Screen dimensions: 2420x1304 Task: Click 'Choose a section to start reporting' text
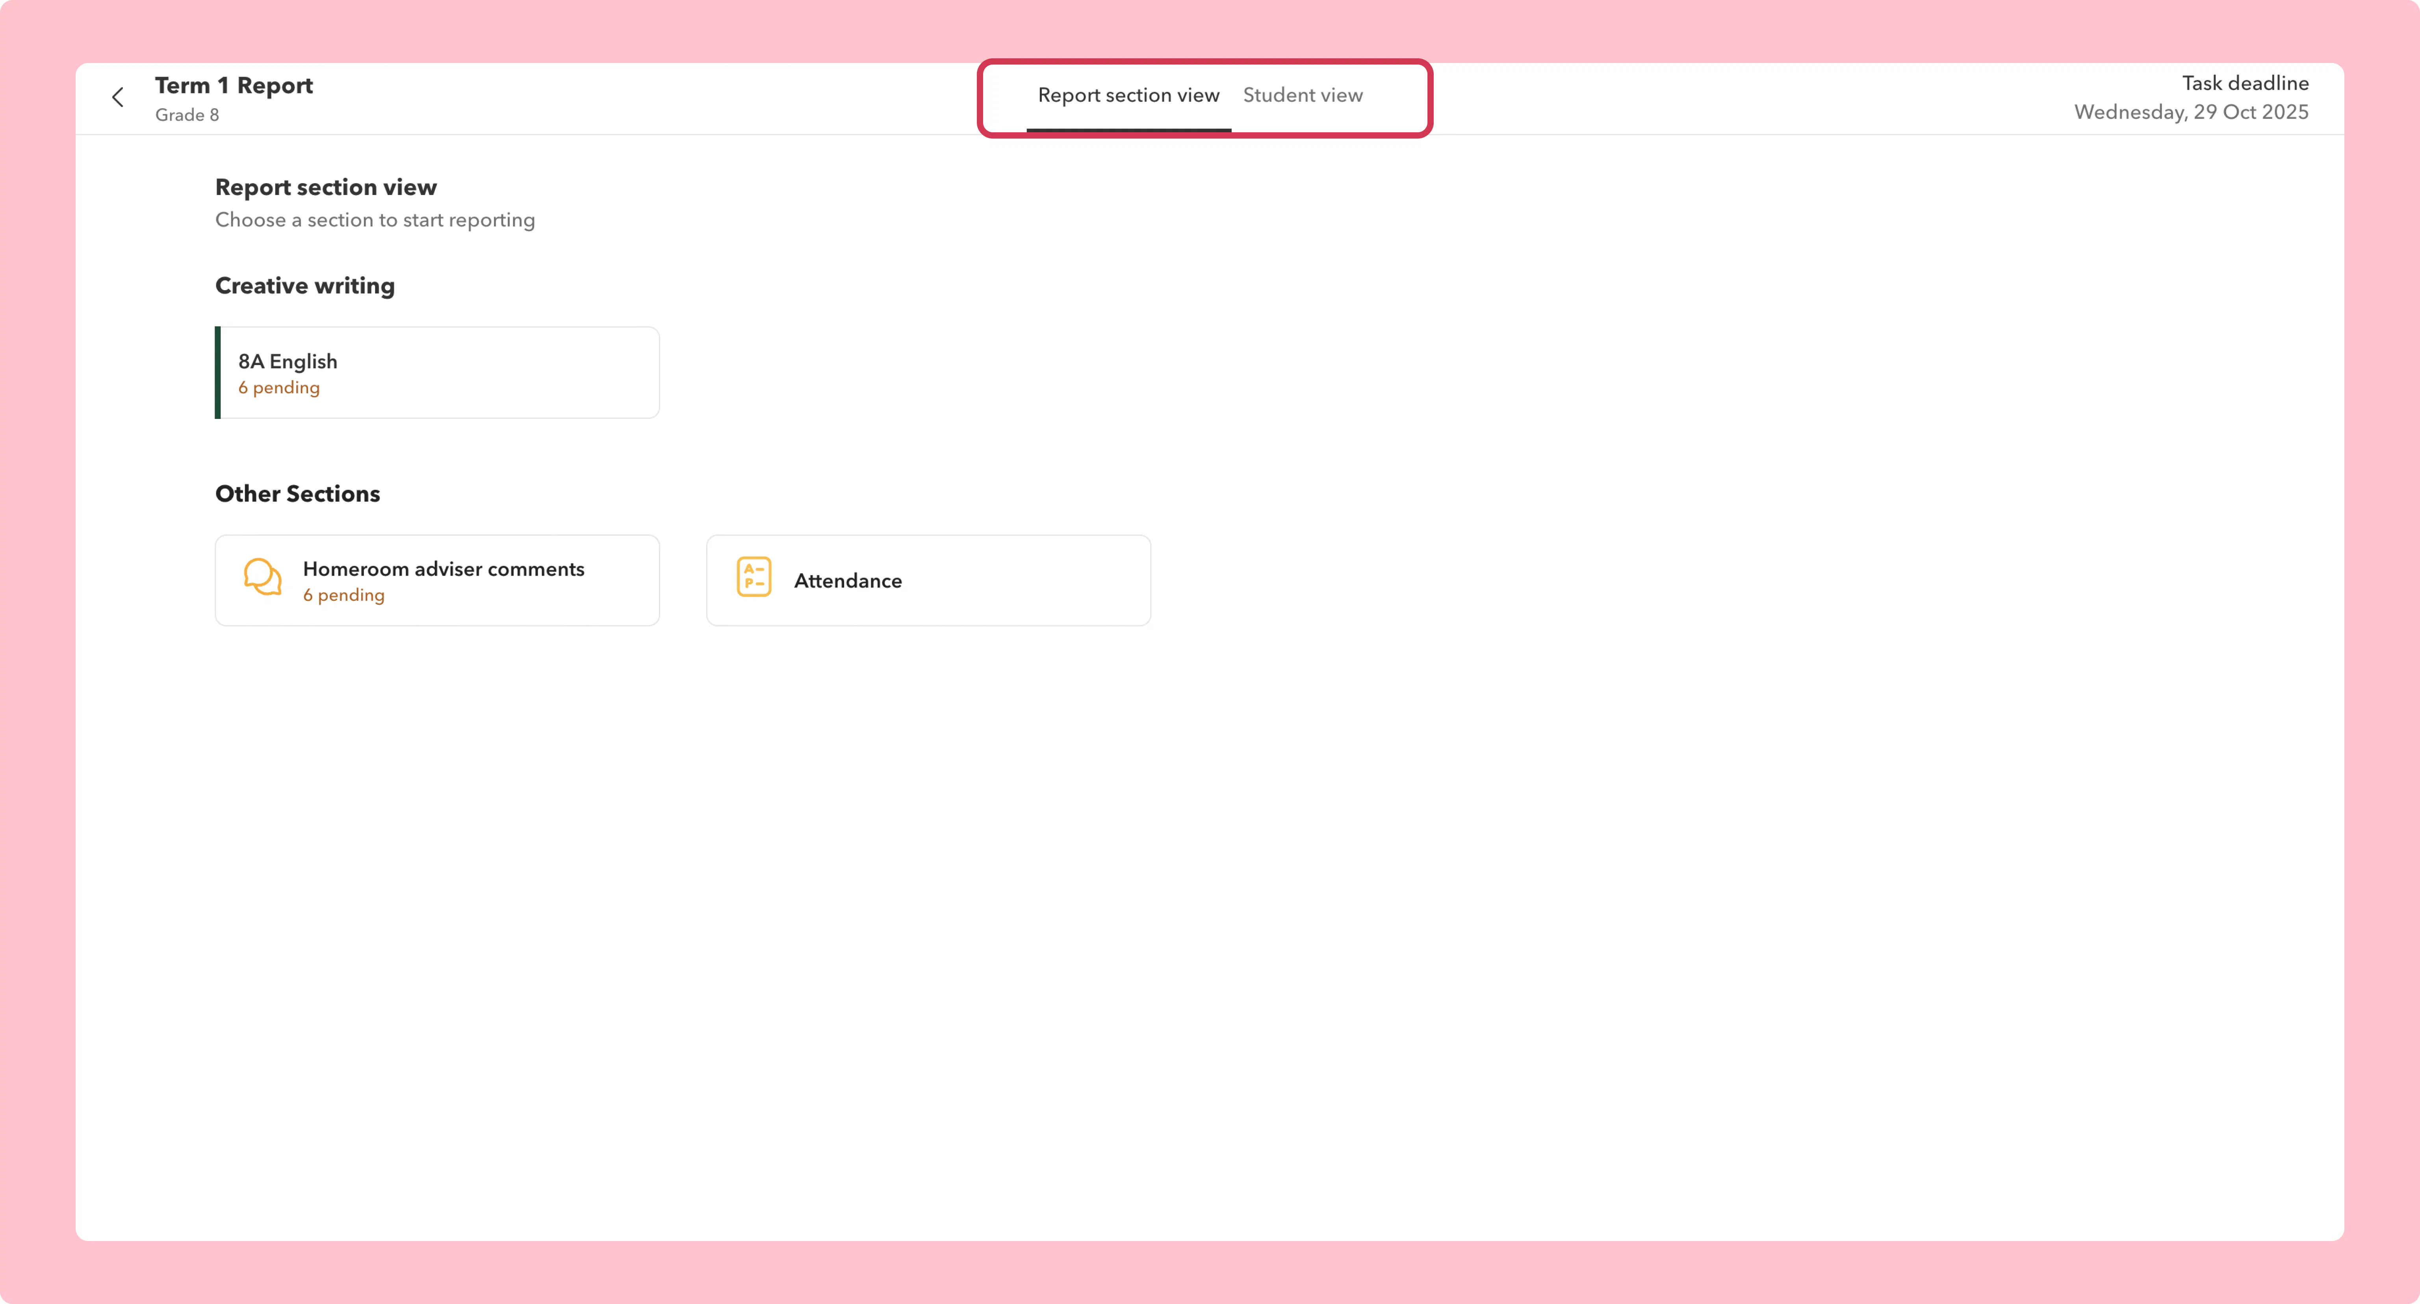coord(375,220)
